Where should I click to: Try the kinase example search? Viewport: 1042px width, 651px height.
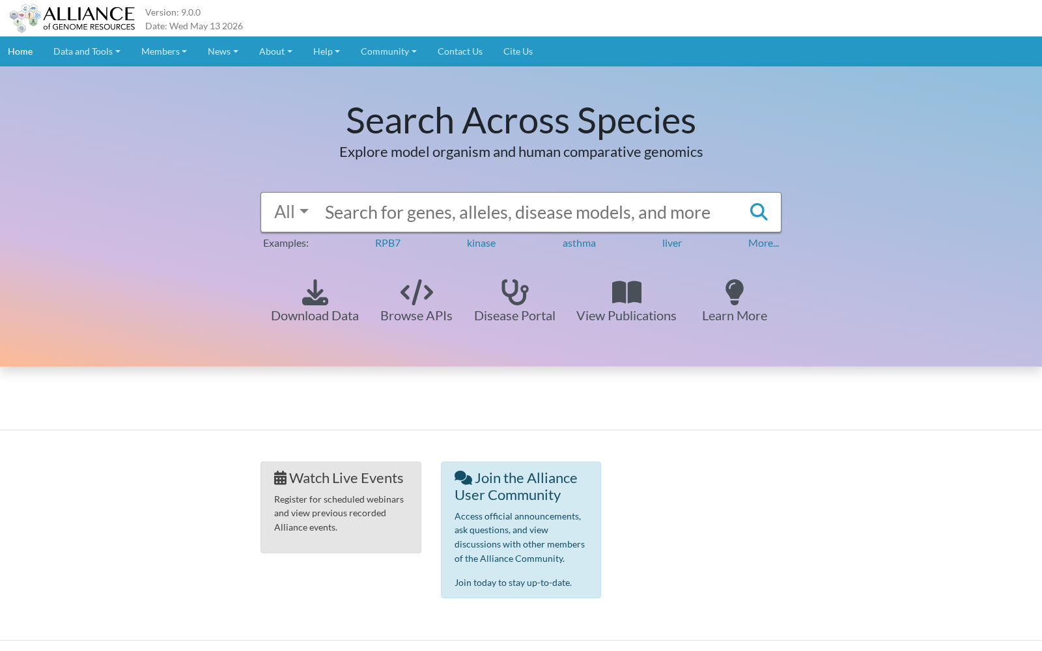tap(481, 243)
